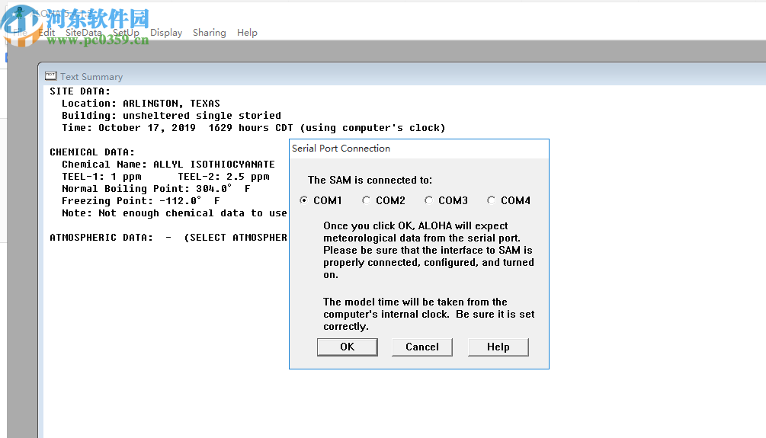
Task: Click 'Normal Boiling Point: 304.0° F' line
Action: click(x=155, y=189)
